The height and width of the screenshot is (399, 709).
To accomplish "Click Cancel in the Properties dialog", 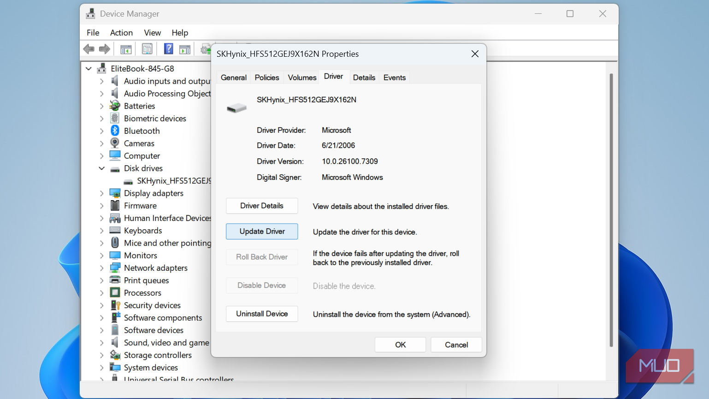I will [x=456, y=345].
